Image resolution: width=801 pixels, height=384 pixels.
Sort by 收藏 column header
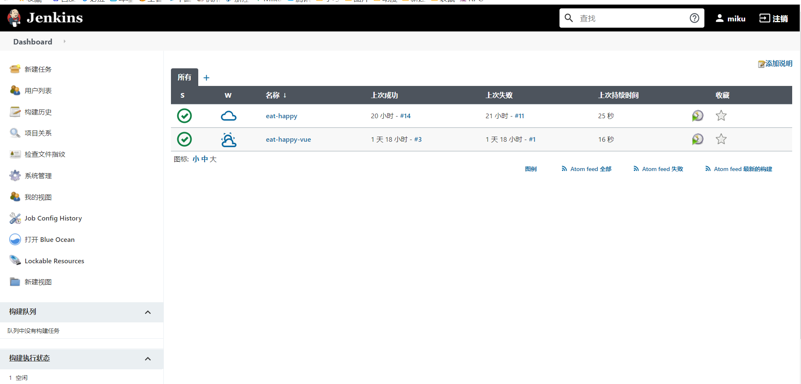tap(722, 95)
